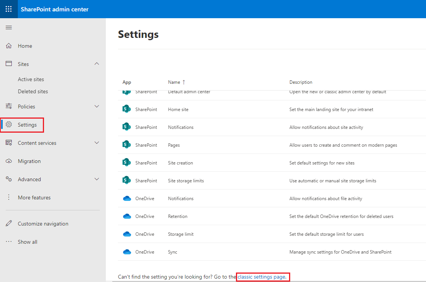This screenshot has width=426, height=282.
Task: Click the Policies sliders icon
Action: [x=9, y=106]
